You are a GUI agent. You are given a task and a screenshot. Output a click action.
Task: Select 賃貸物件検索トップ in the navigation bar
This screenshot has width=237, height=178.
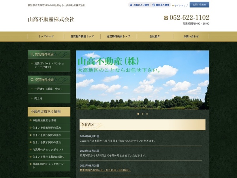82,36
